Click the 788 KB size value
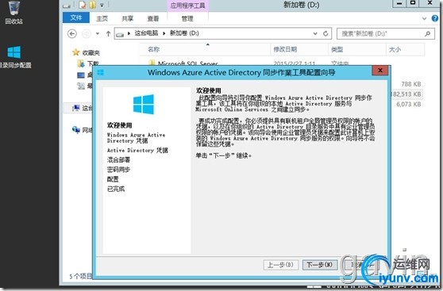Screen dimensions: 443x291 tap(411, 84)
